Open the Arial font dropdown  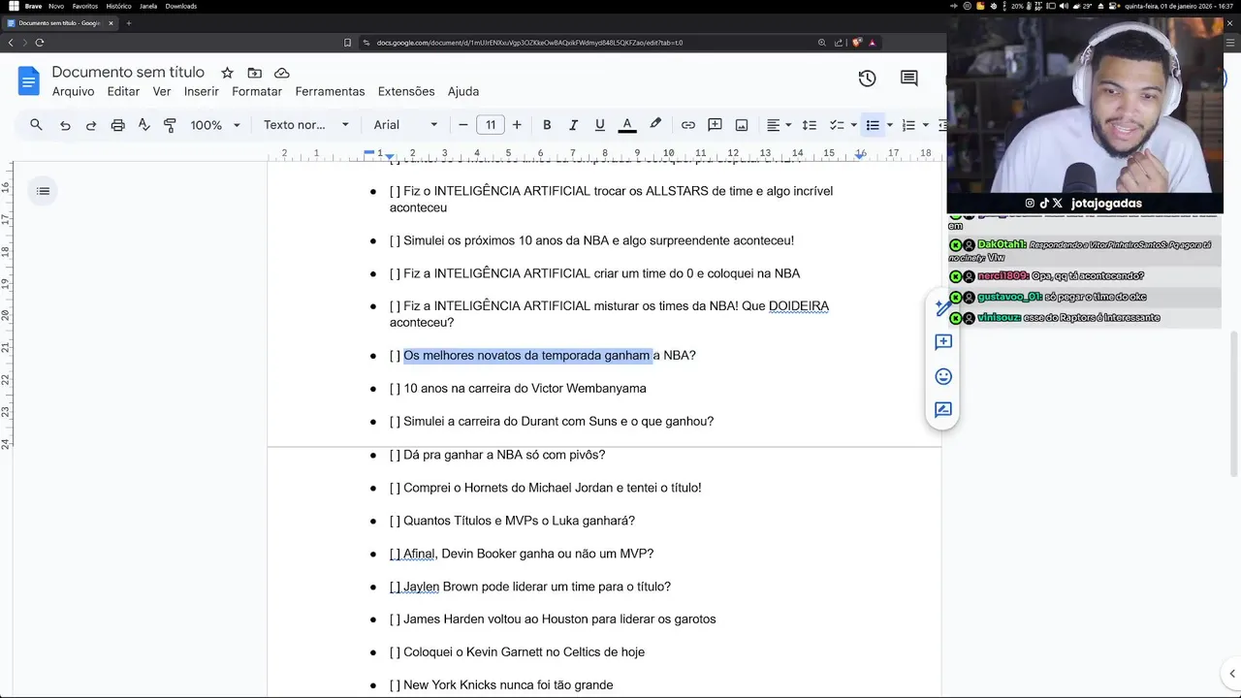[x=405, y=125]
